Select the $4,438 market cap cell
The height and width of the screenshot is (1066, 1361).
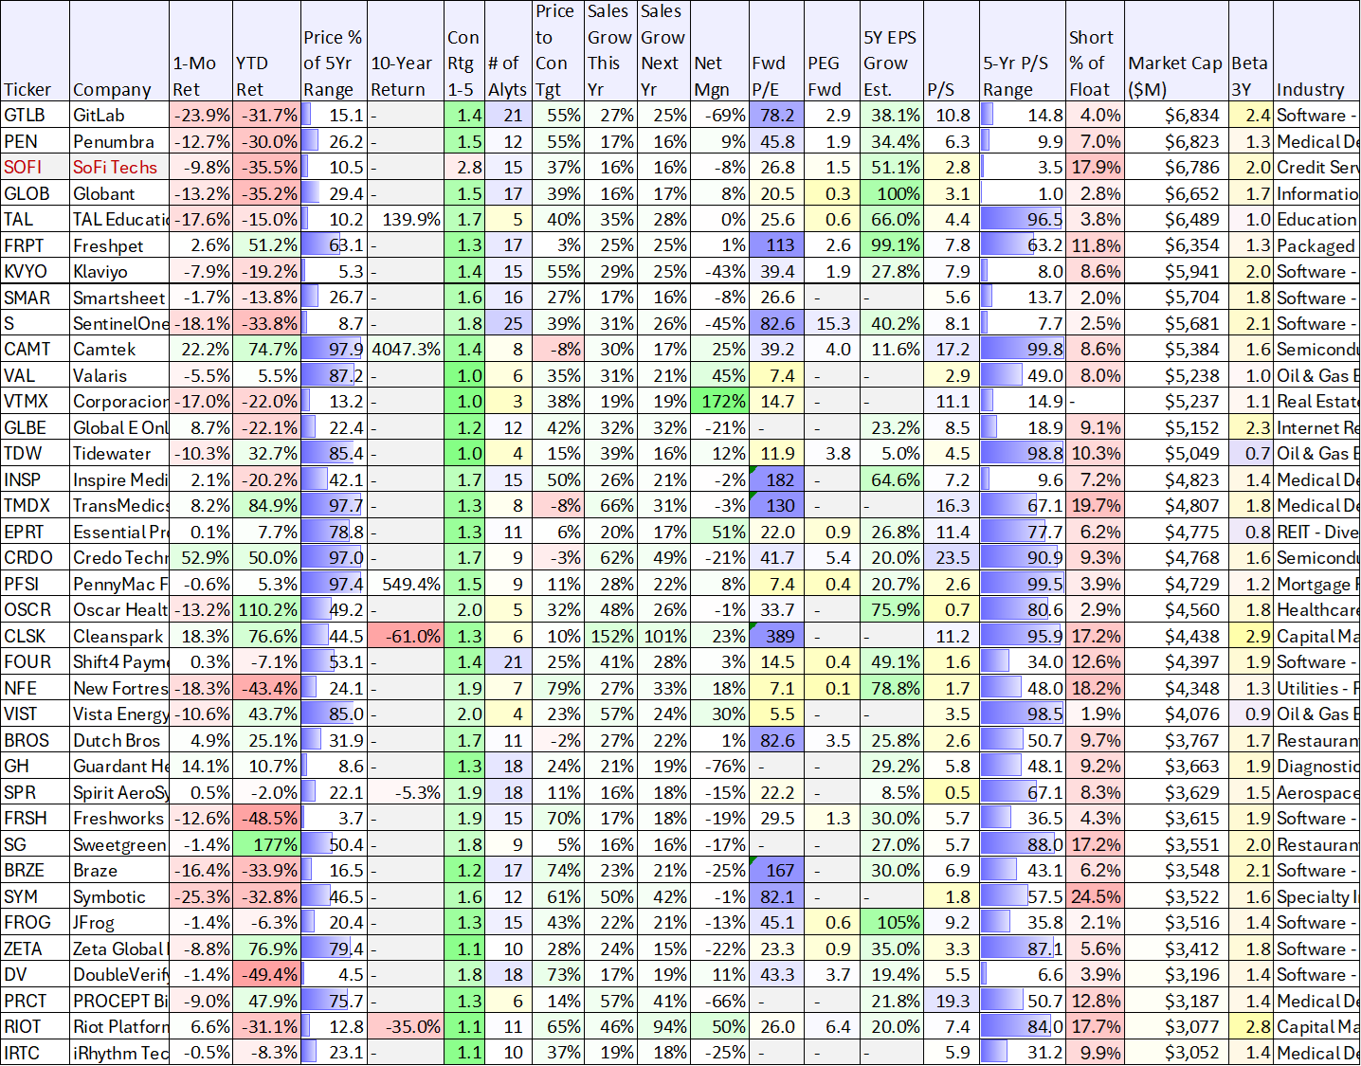(x=1176, y=637)
